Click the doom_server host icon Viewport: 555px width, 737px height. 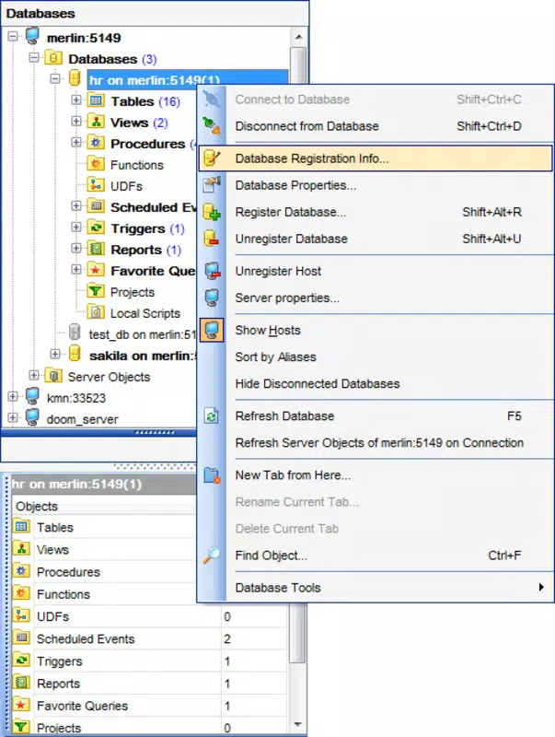[32, 417]
